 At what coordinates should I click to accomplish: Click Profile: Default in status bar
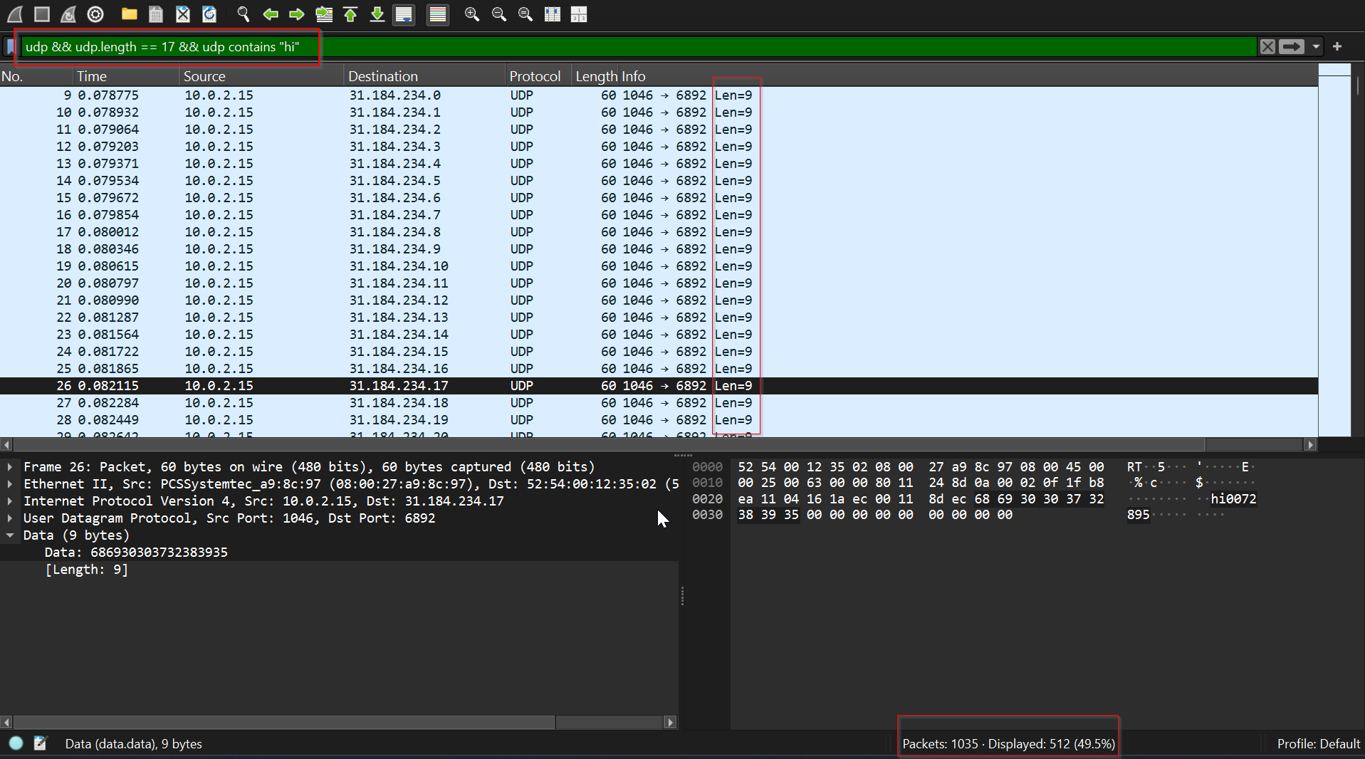coord(1318,744)
